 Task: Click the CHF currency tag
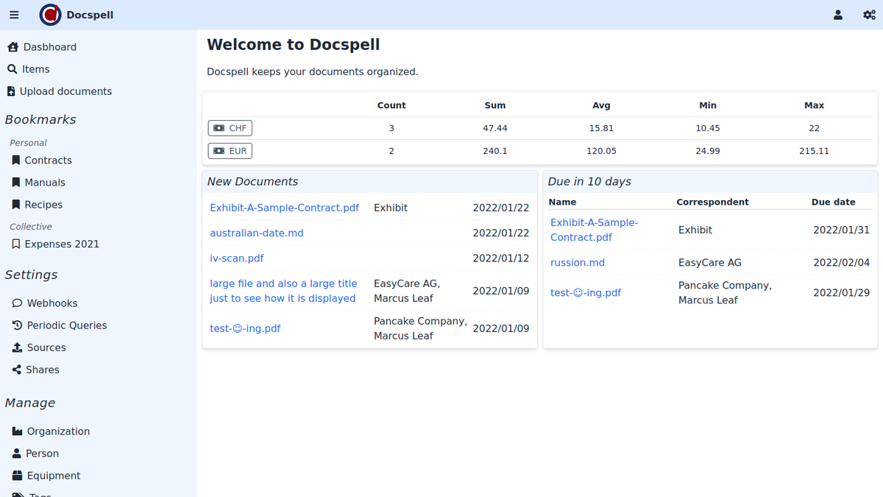tap(230, 128)
